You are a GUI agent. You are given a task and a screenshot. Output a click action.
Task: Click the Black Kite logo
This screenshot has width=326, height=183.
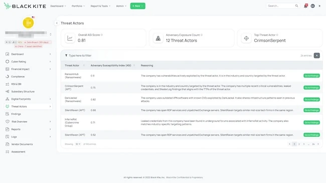(25, 6)
